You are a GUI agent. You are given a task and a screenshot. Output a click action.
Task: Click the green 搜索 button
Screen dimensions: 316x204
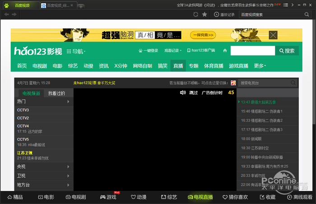click(287, 51)
